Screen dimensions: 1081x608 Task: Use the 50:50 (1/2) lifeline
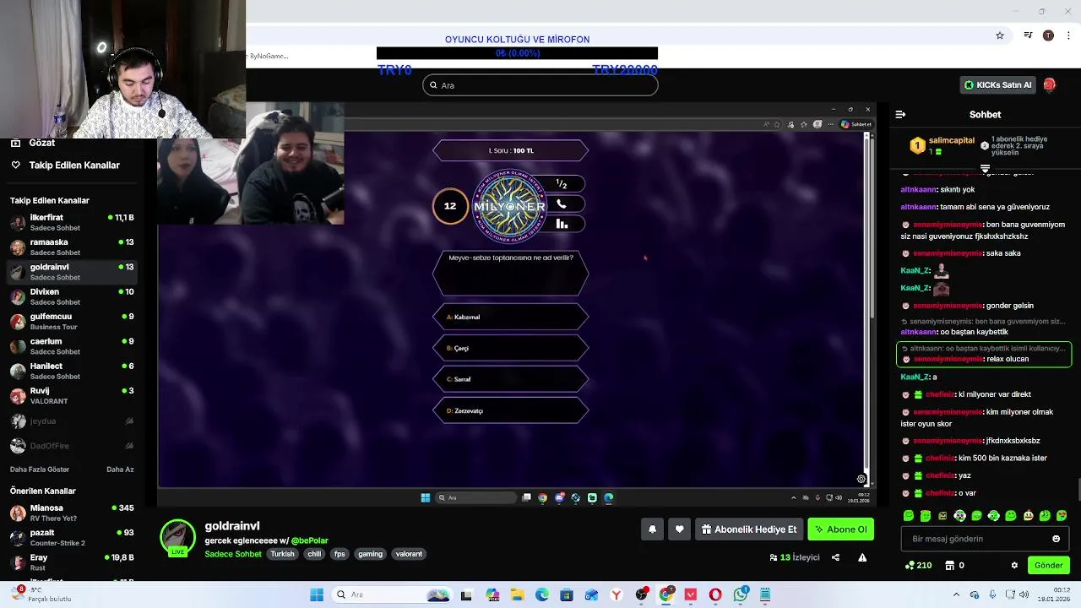[x=562, y=184]
